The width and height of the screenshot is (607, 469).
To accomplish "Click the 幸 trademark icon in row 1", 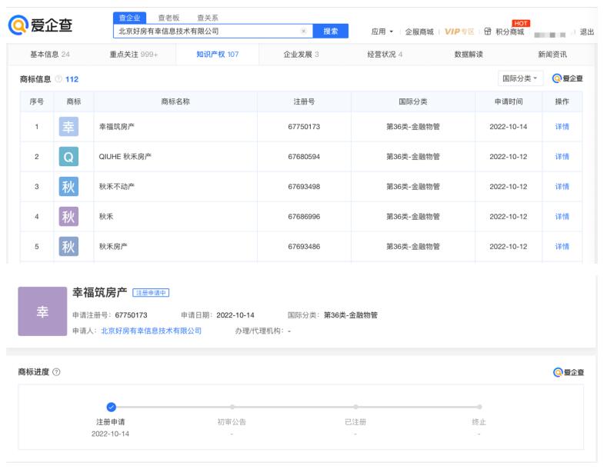I will click(68, 127).
